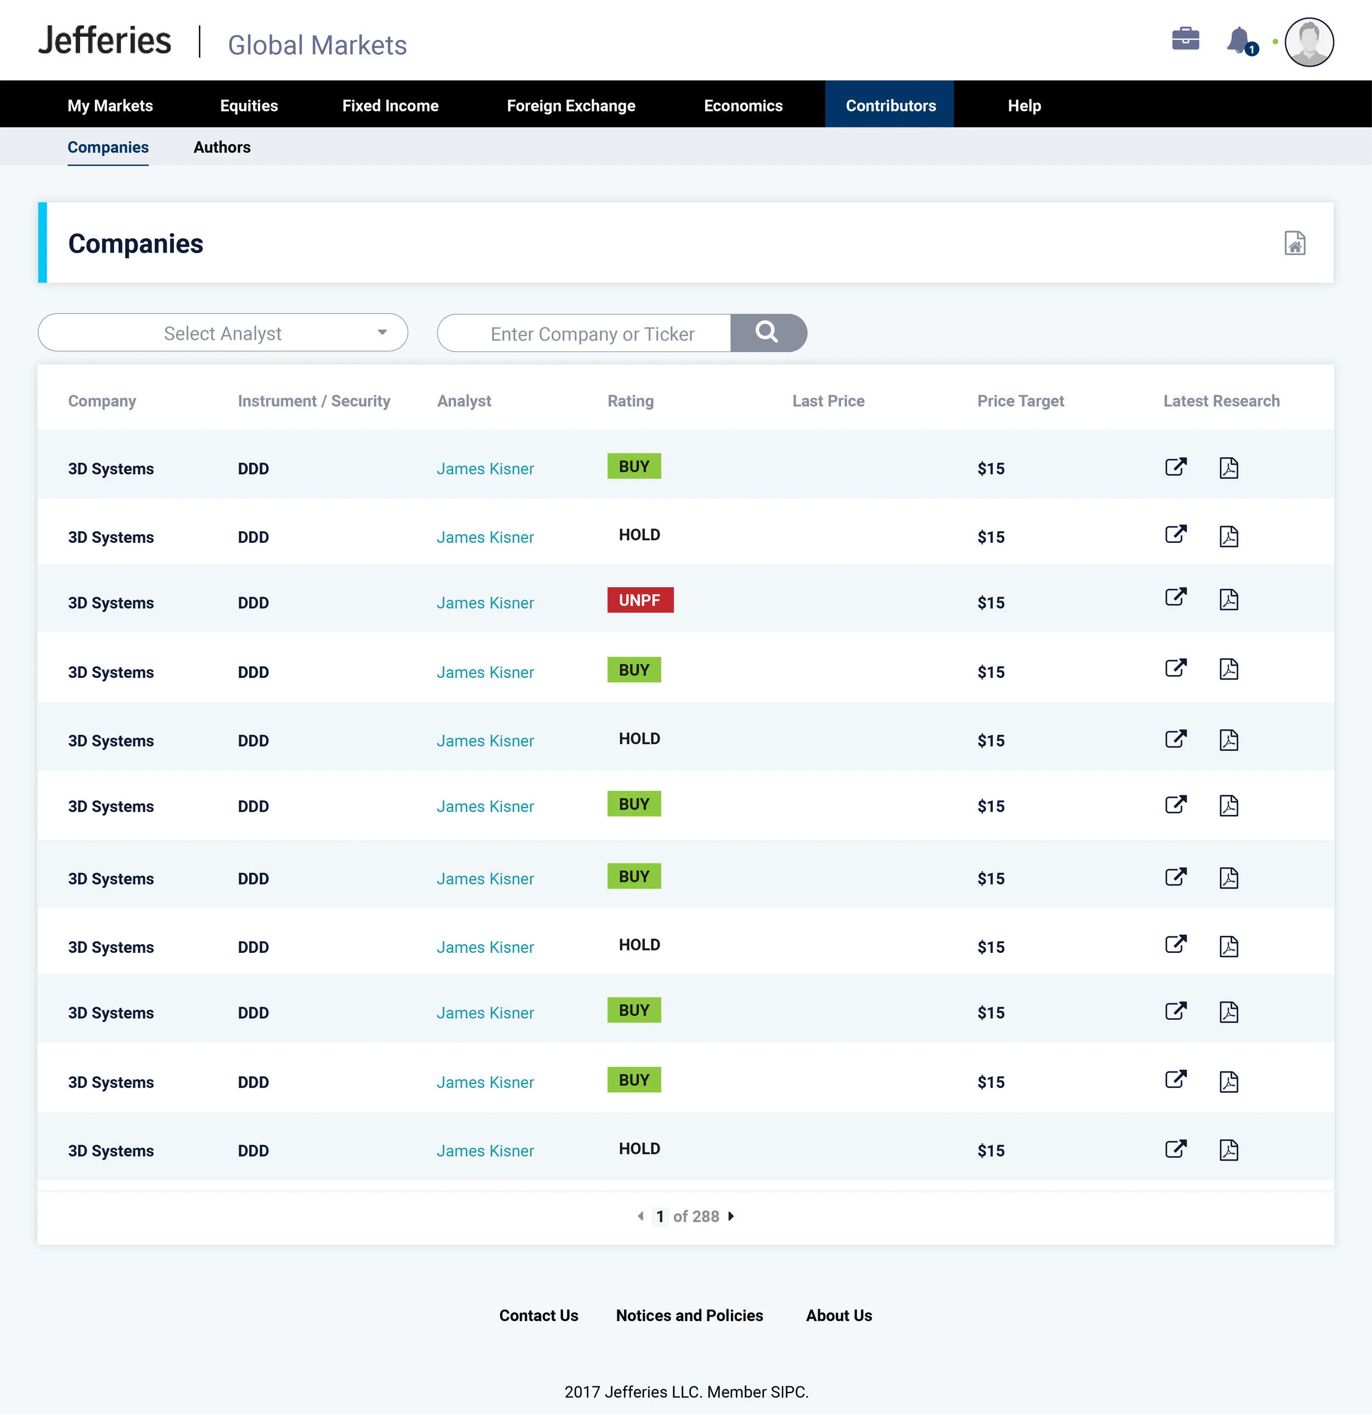
Task: Open the PDF icon in the sixth row (BUY)
Action: coord(1228,806)
